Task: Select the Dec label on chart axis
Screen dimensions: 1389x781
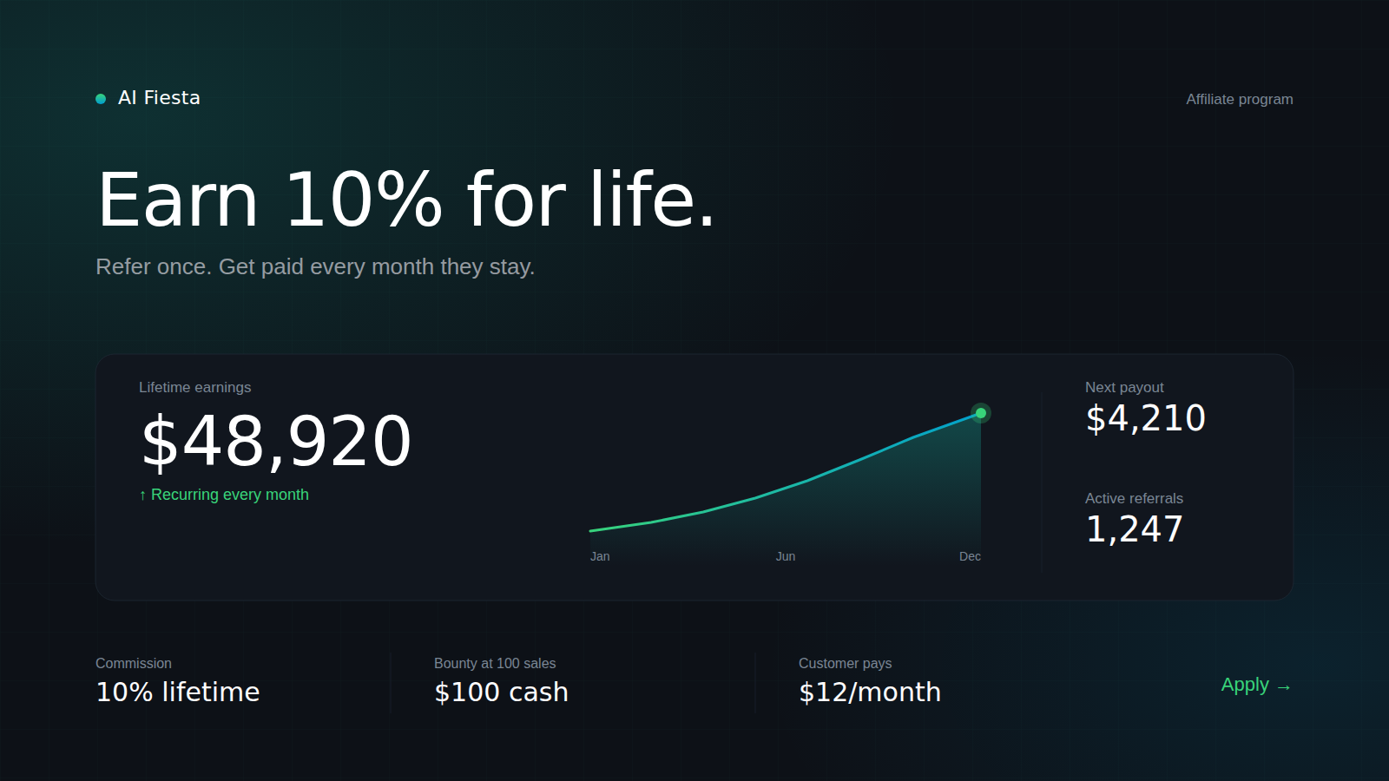Action: 970,556
